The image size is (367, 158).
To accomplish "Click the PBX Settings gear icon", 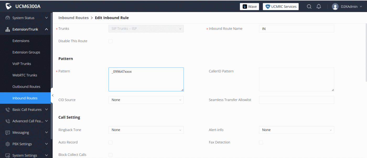I will [8, 144].
